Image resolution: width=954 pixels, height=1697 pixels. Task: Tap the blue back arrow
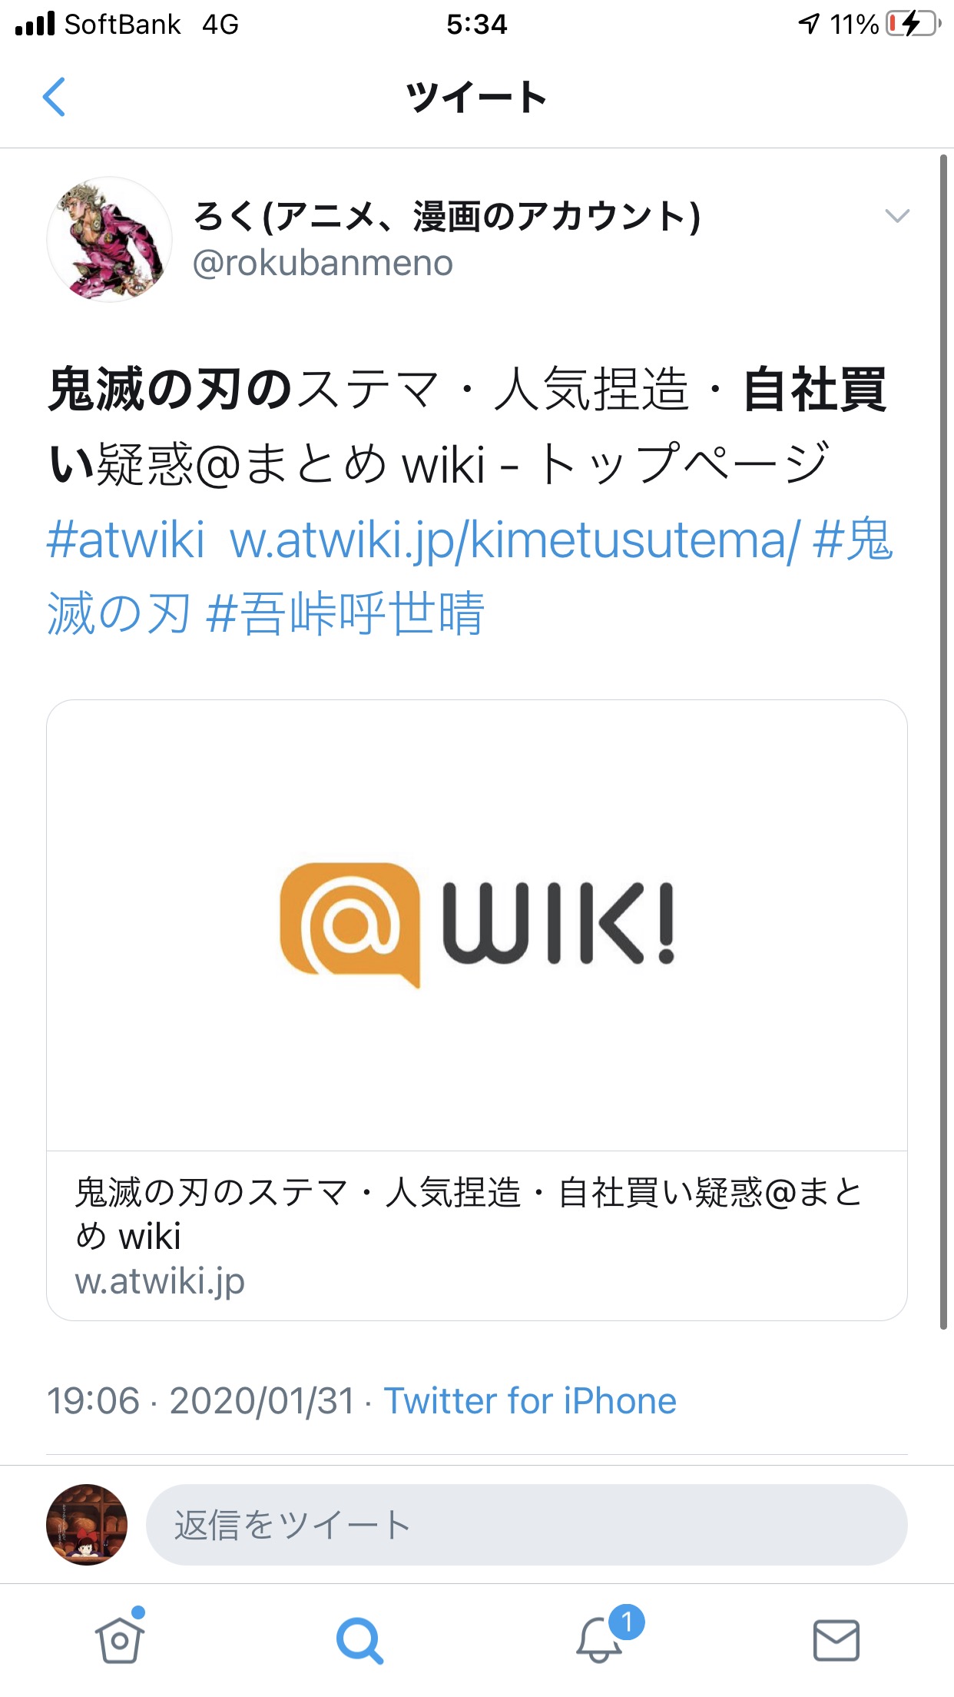pyautogui.click(x=54, y=97)
